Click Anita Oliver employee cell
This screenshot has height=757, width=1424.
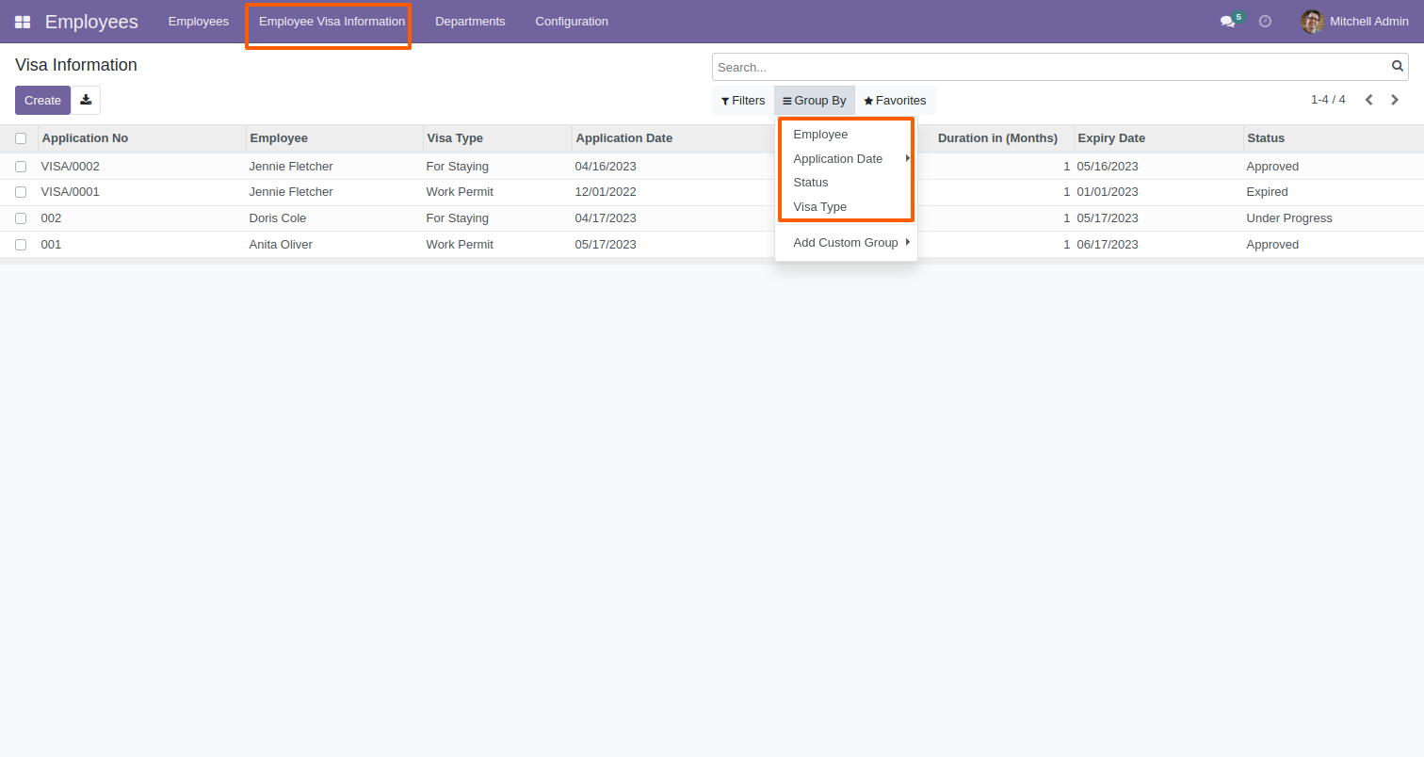point(281,245)
